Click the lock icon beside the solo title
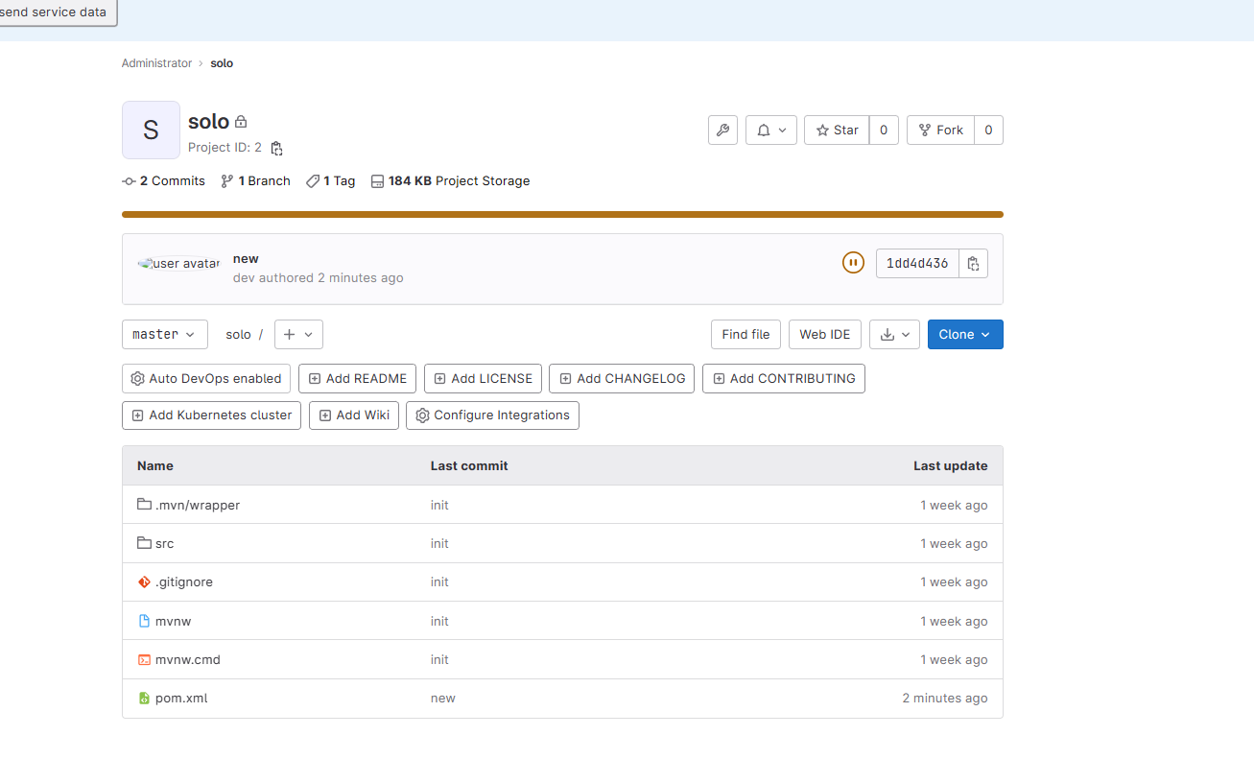Image resolution: width=1254 pixels, height=783 pixels. 240,121
